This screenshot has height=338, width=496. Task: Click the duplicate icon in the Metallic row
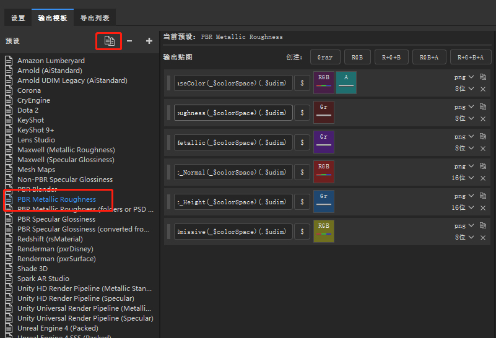coord(483,136)
